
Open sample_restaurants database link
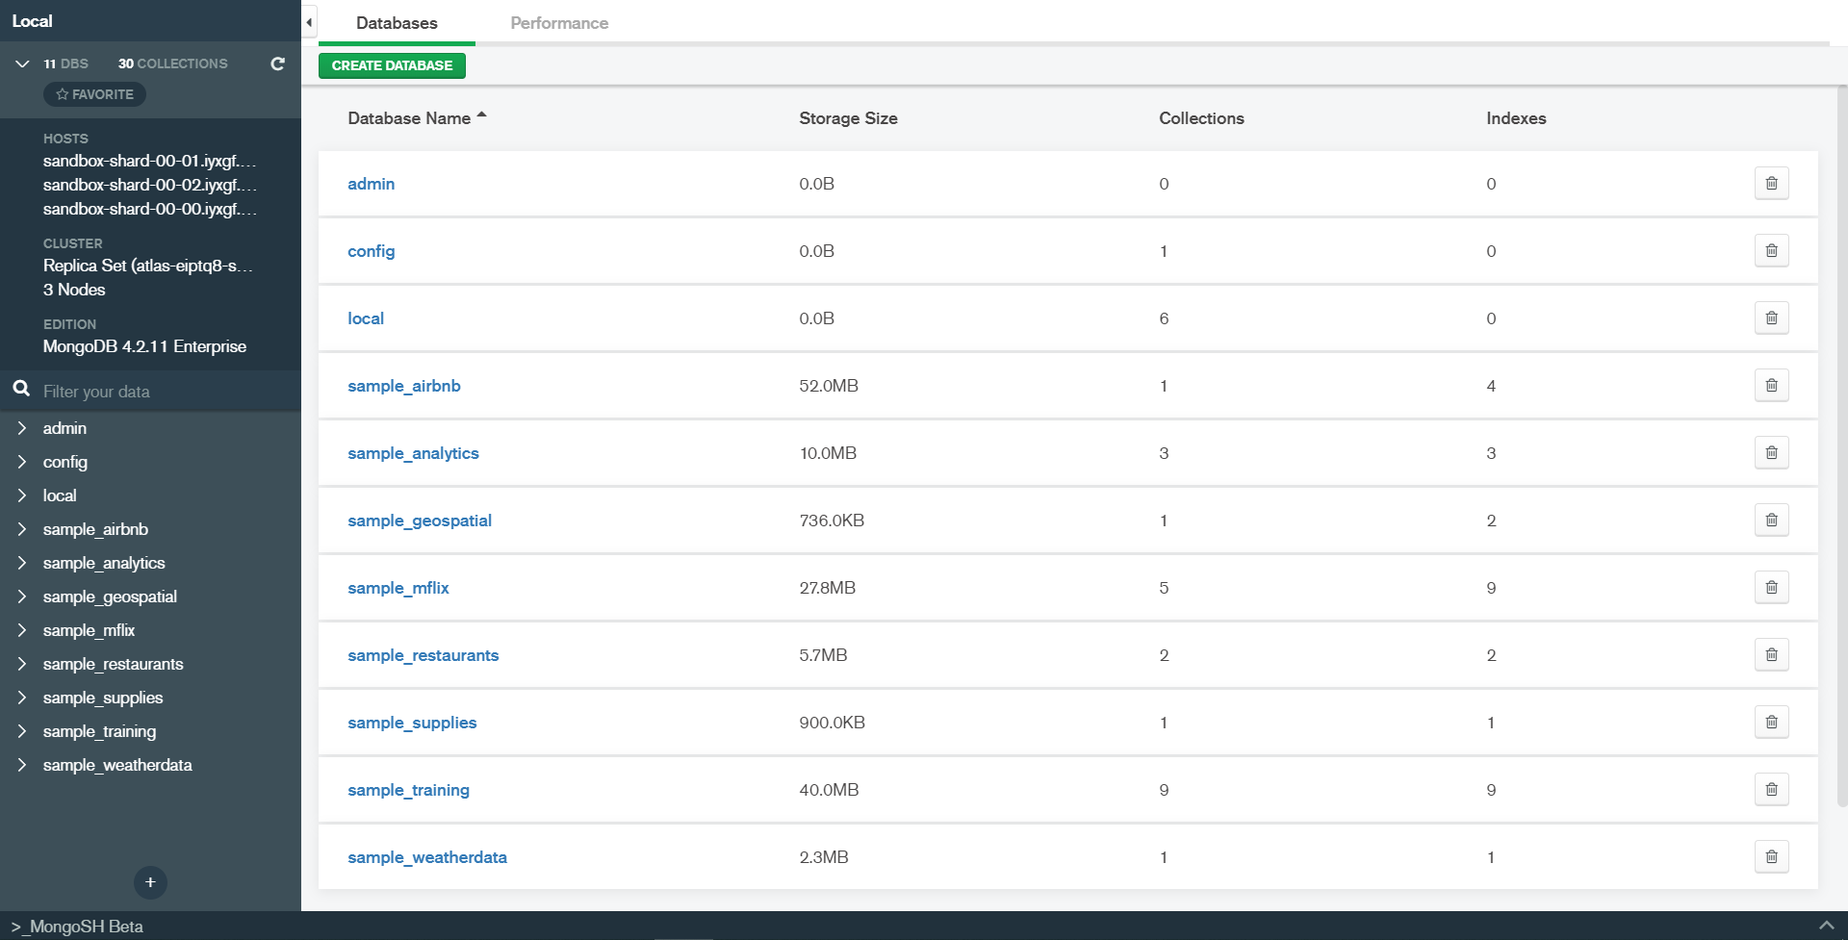tap(423, 655)
